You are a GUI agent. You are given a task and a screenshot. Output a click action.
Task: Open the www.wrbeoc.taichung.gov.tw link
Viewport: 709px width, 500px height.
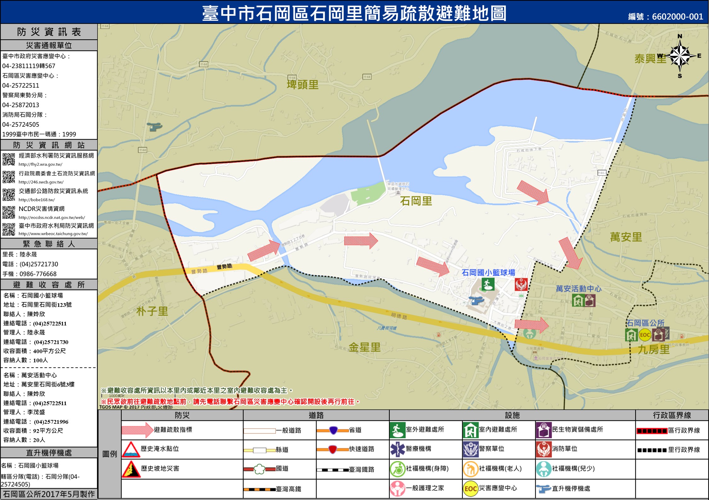pyautogui.click(x=53, y=234)
